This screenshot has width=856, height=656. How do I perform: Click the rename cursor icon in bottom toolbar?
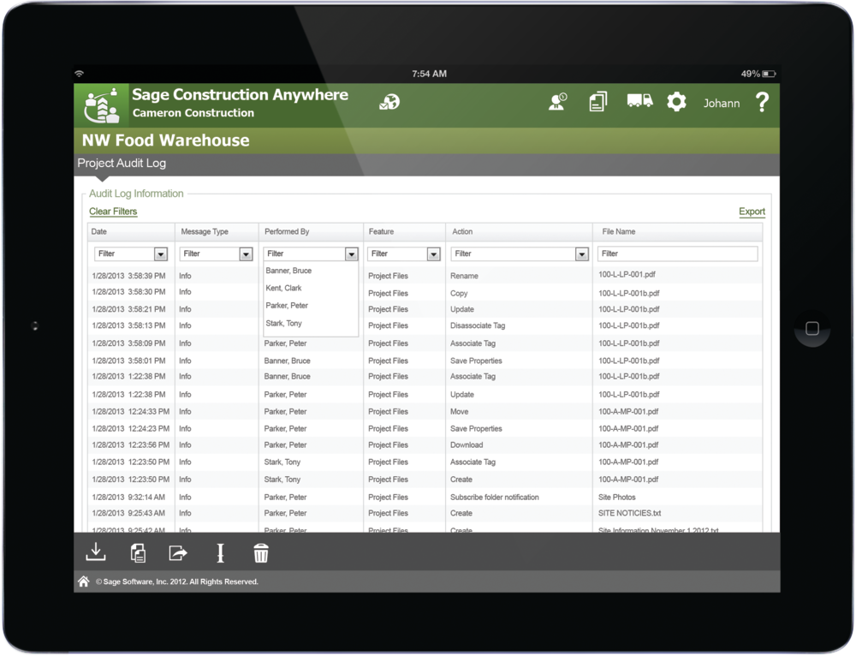(x=220, y=552)
